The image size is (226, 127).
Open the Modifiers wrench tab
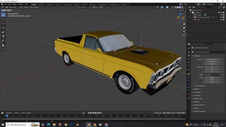coord(189,77)
